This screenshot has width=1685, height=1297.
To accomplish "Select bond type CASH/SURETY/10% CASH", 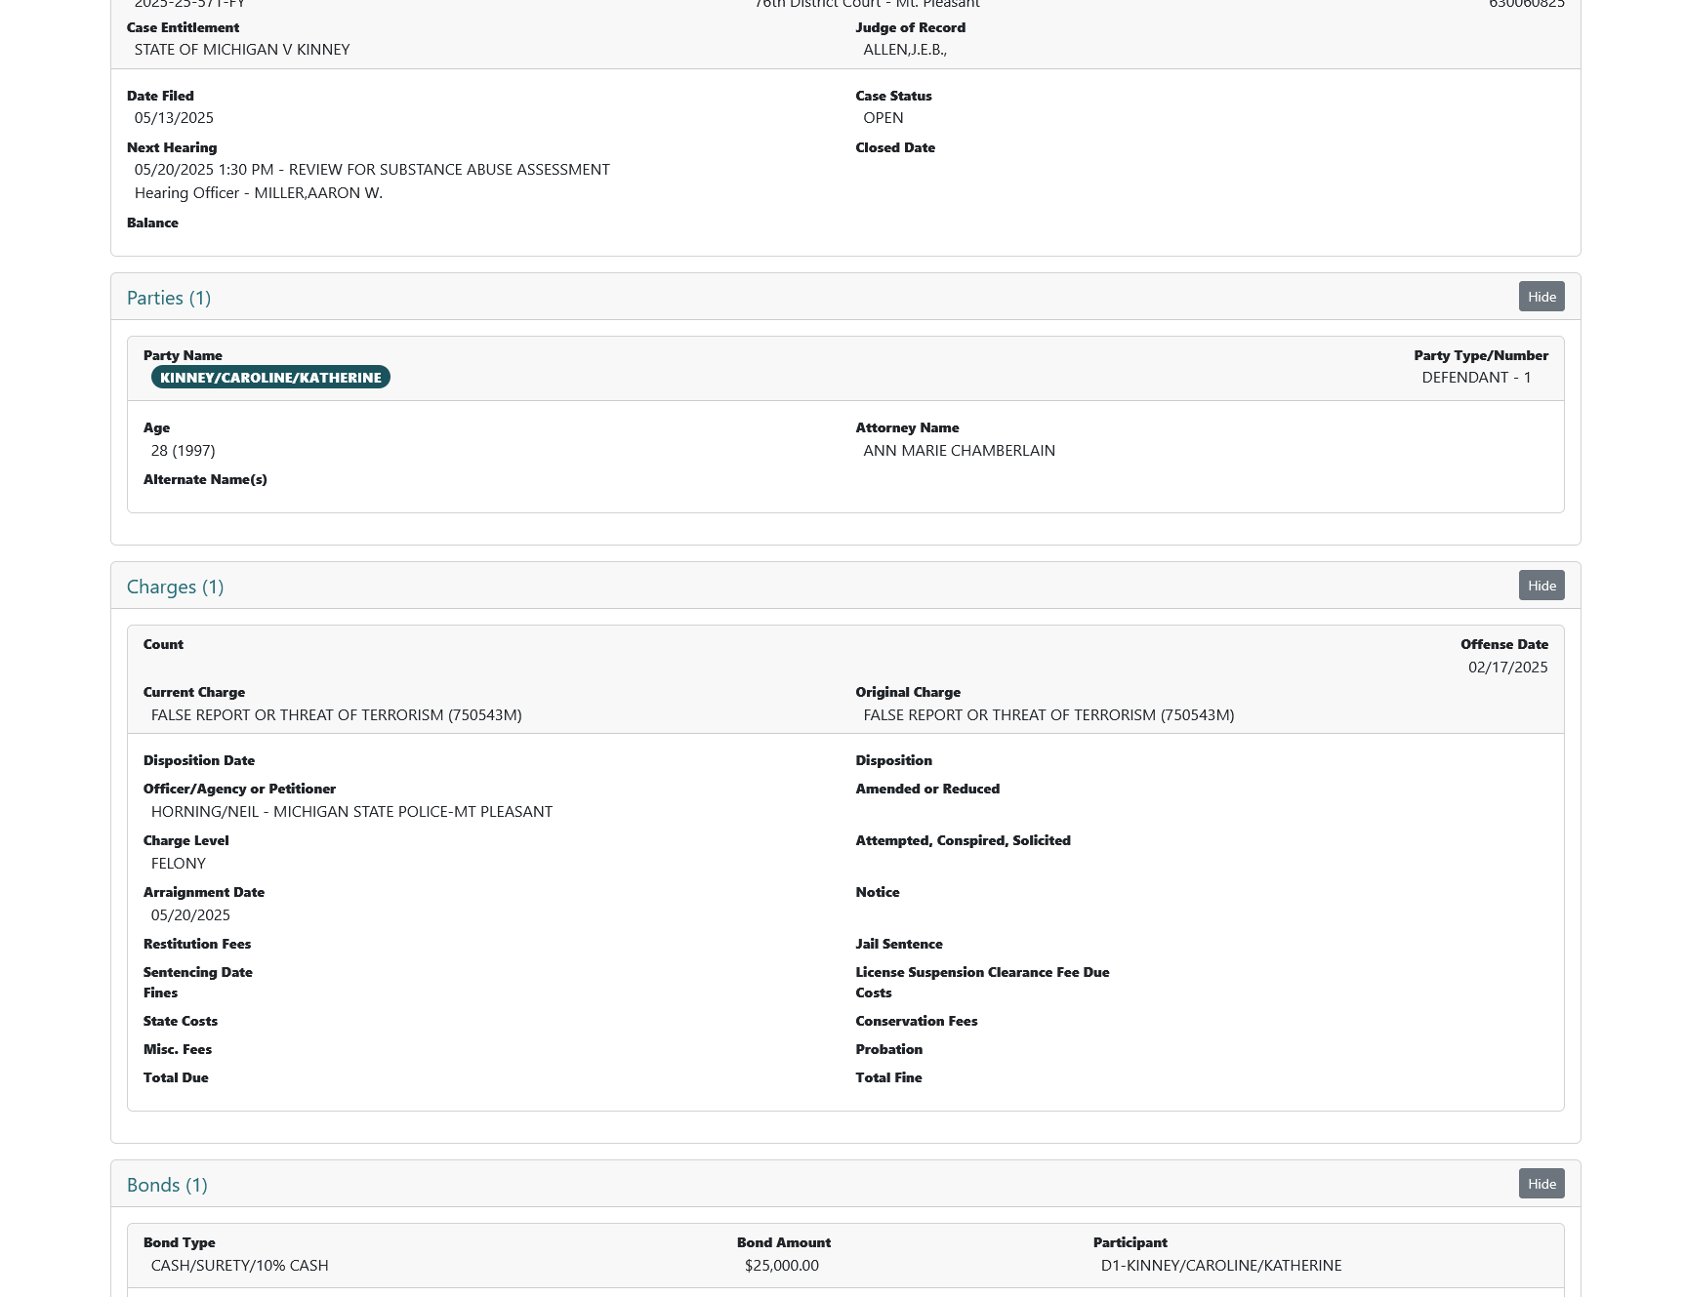I will pos(240,1266).
